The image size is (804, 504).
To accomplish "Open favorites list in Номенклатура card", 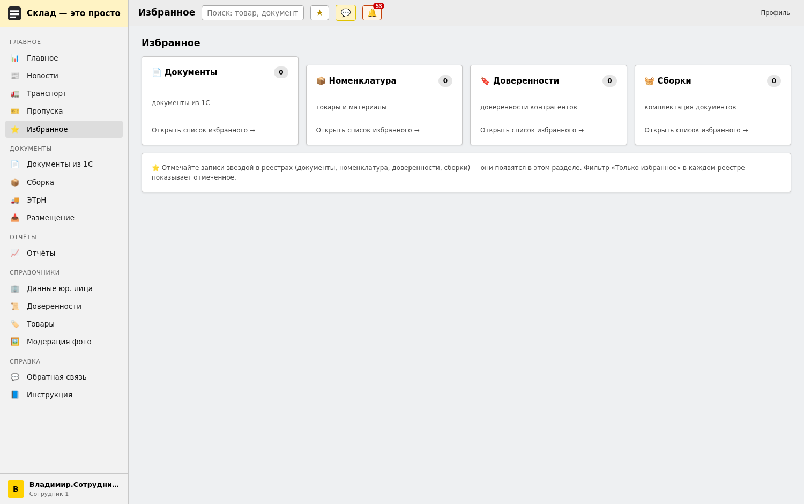I will (368, 130).
